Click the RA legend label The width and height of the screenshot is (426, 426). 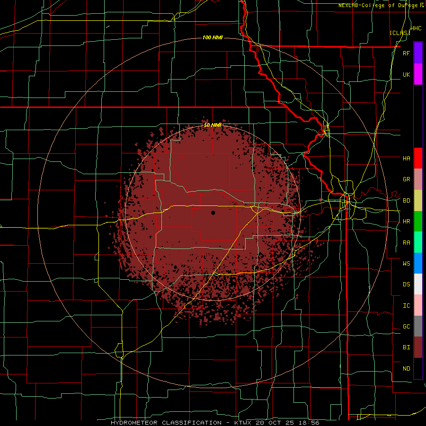pos(406,243)
